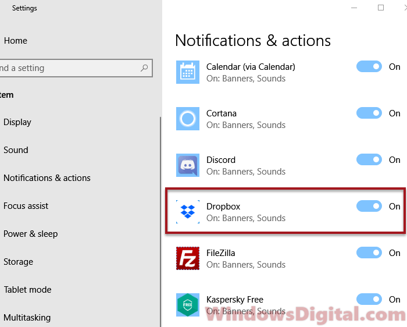
Task: Toggle Kaspersky Free notifications off
Action: coord(369,299)
